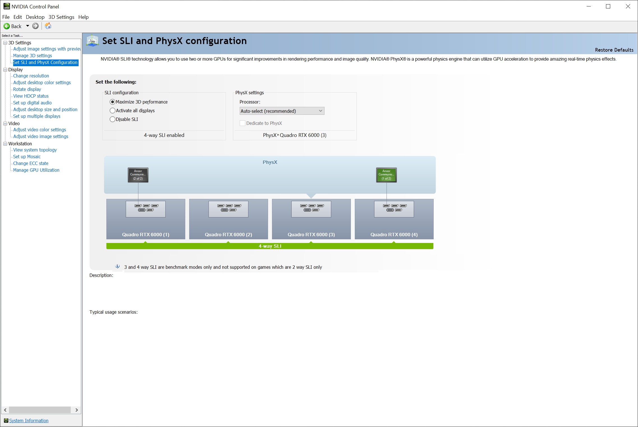This screenshot has width=638, height=427.
Task: Select the Disable SLI option
Action: [113, 119]
